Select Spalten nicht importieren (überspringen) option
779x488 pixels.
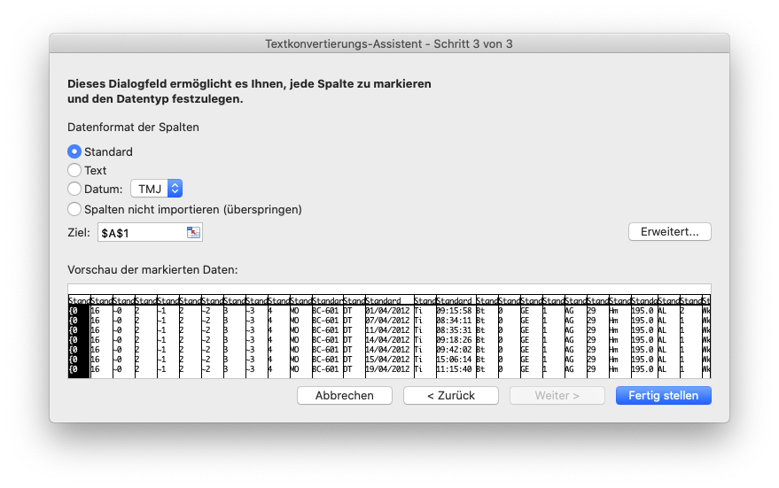coord(74,210)
